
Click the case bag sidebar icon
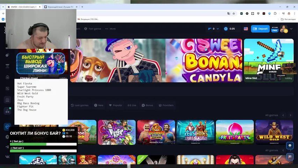click(x=7, y=77)
